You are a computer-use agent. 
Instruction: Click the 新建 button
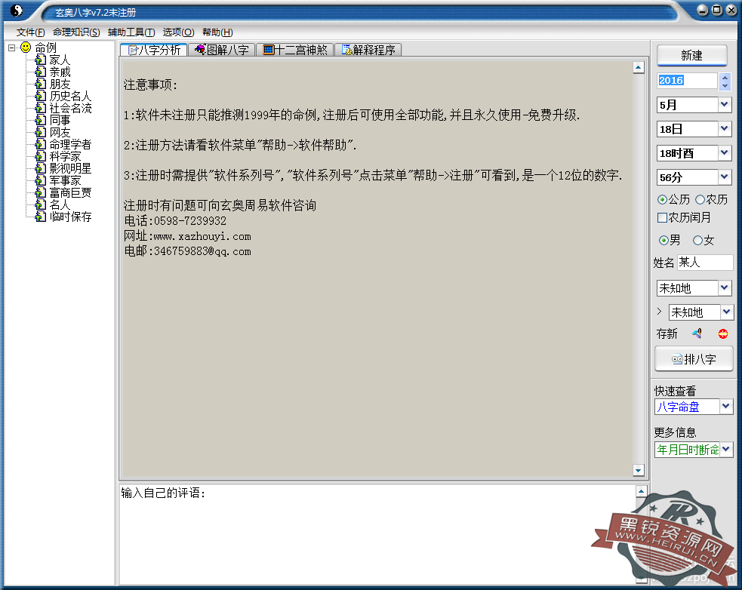coord(692,55)
